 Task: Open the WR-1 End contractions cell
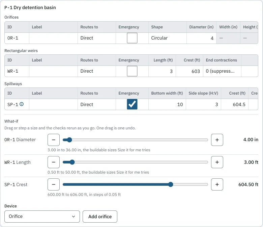[x=222, y=71]
